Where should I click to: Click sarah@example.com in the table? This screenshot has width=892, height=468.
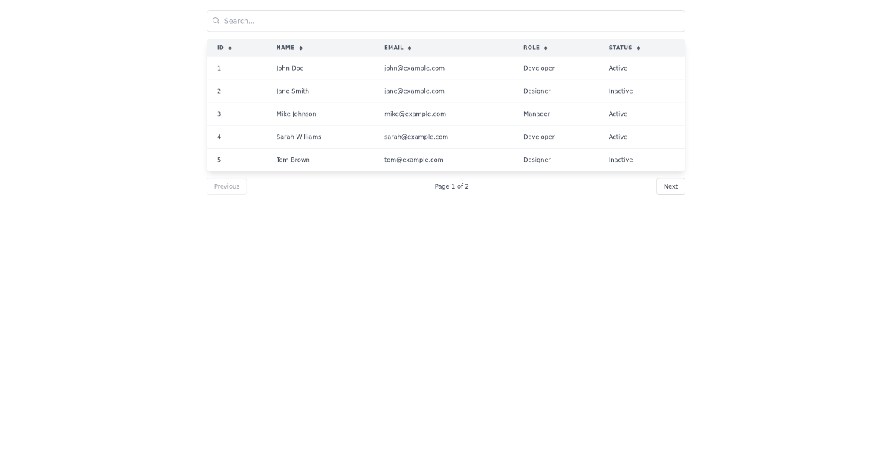pyautogui.click(x=416, y=137)
